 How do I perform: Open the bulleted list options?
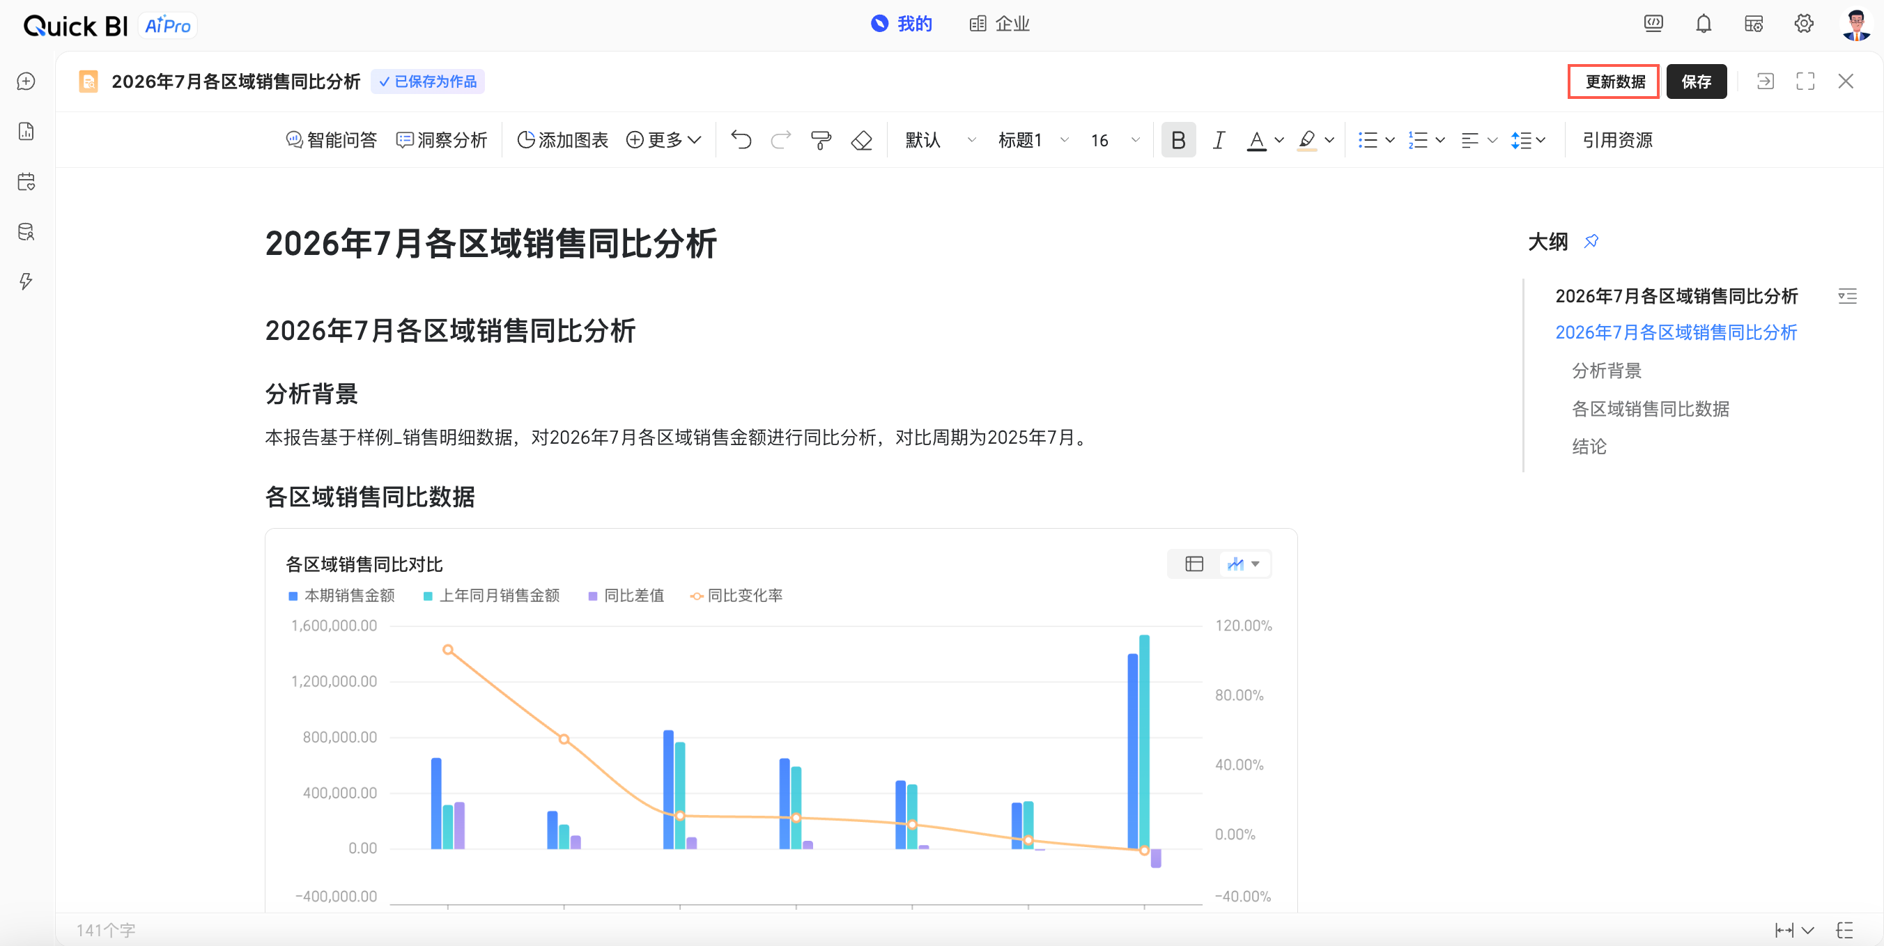point(1375,139)
